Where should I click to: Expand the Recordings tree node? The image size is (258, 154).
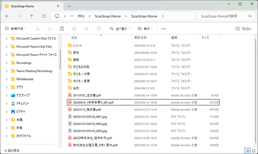click(6, 63)
